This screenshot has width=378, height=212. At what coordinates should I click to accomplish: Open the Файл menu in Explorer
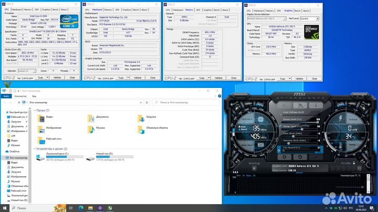tap(6, 96)
